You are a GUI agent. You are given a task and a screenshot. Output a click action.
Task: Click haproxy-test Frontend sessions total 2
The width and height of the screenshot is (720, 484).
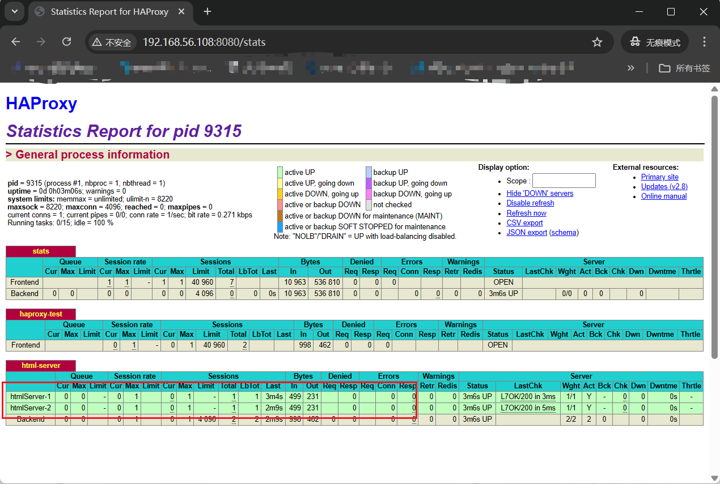click(x=244, y=345)
